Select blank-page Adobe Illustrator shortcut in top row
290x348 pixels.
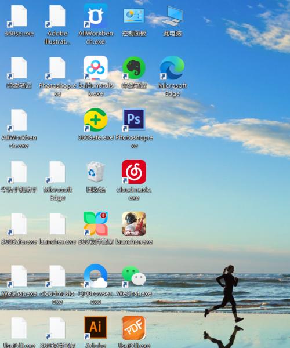[x=57, y=16]
